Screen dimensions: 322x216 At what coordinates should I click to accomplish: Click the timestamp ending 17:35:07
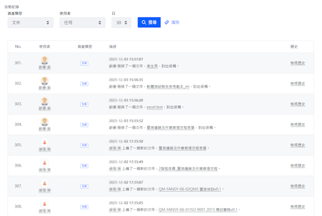pyautogui.click(x=126, y=182)
